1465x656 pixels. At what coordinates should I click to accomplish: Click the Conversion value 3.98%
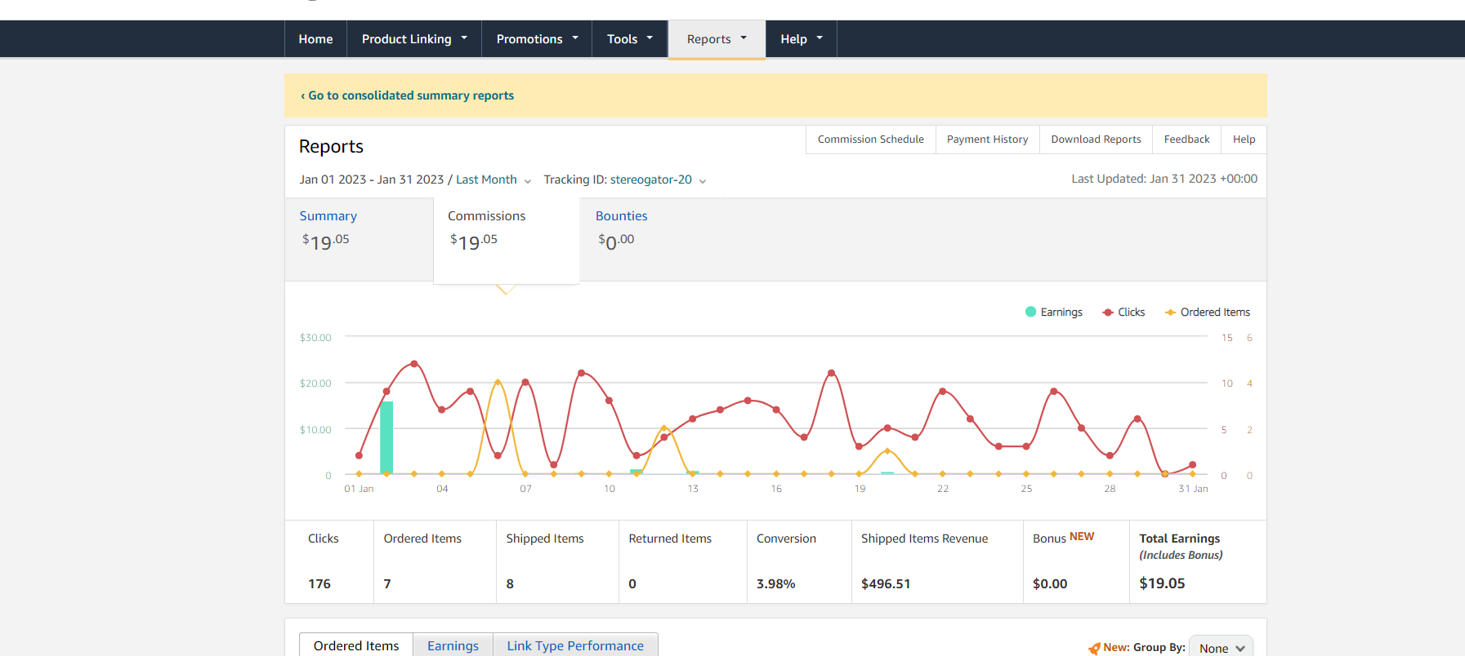(776, 584)
